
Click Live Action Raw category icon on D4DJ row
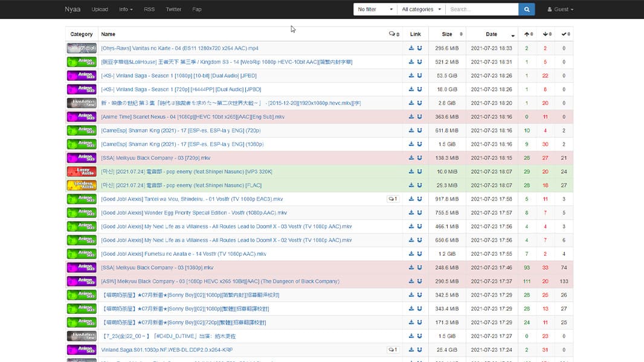pos(82,336)
